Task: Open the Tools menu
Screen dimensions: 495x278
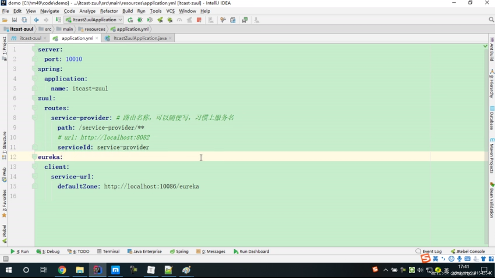Action: (156, 11)
